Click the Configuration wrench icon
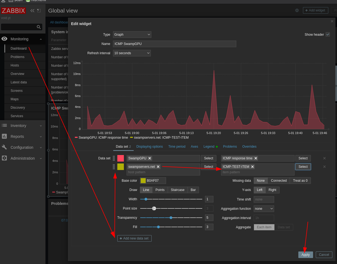This screenshot has height=264, width=337. coord(4,147)
